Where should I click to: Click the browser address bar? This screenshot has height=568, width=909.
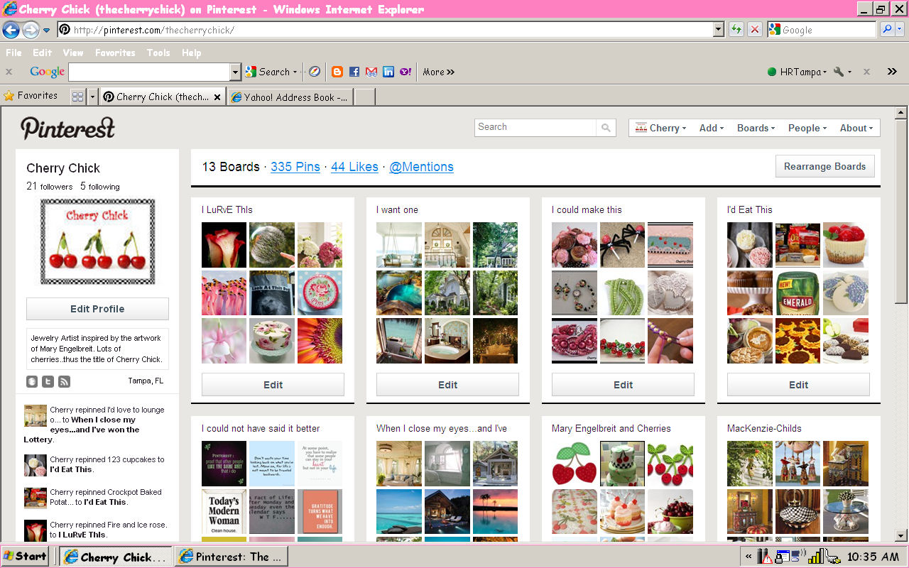coord(386,30)
